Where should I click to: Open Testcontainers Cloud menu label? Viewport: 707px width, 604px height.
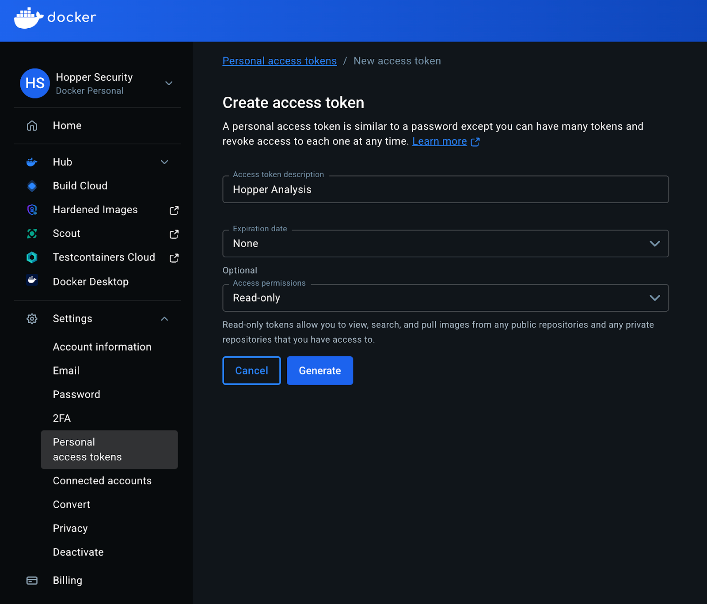tap(104, 257)
